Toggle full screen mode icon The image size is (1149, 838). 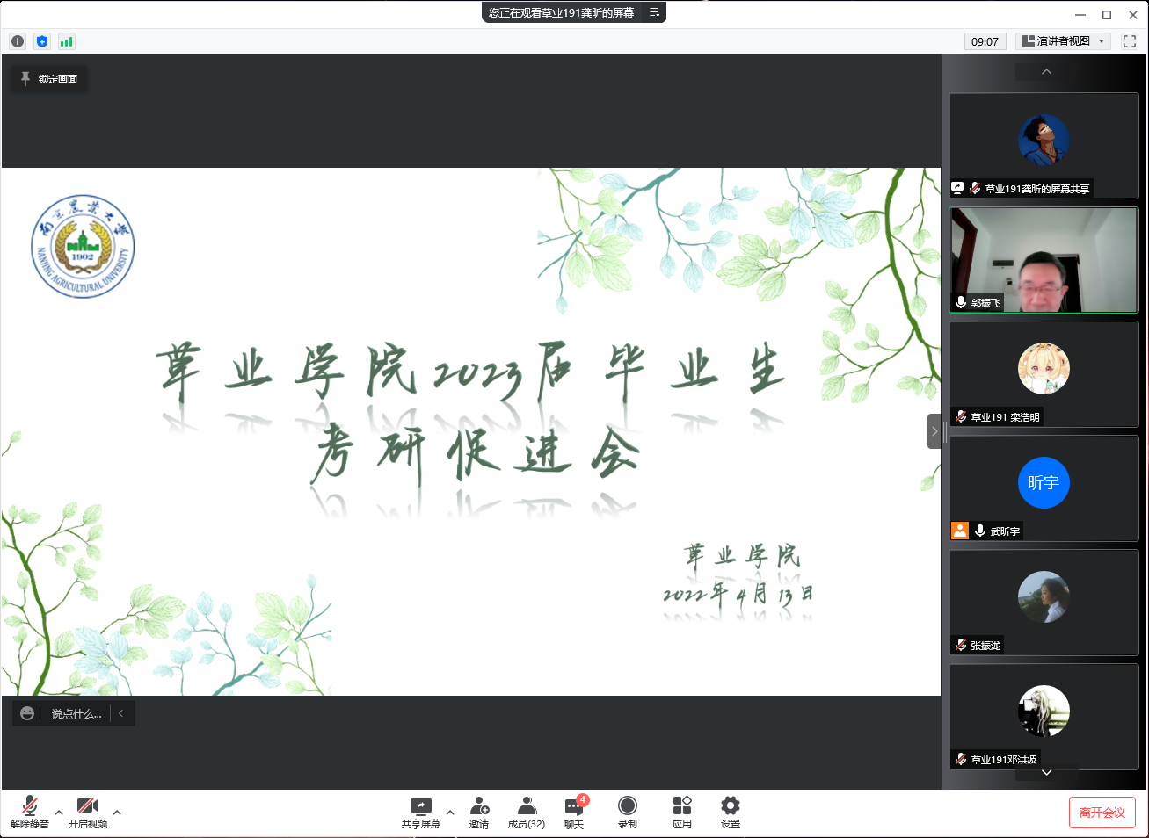coord(1130,41)
